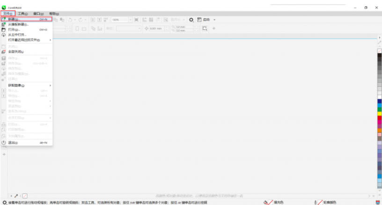Screen dimensions: 382x205
Task: Click the nudge distance input field
Action: [x=157, y=29]
